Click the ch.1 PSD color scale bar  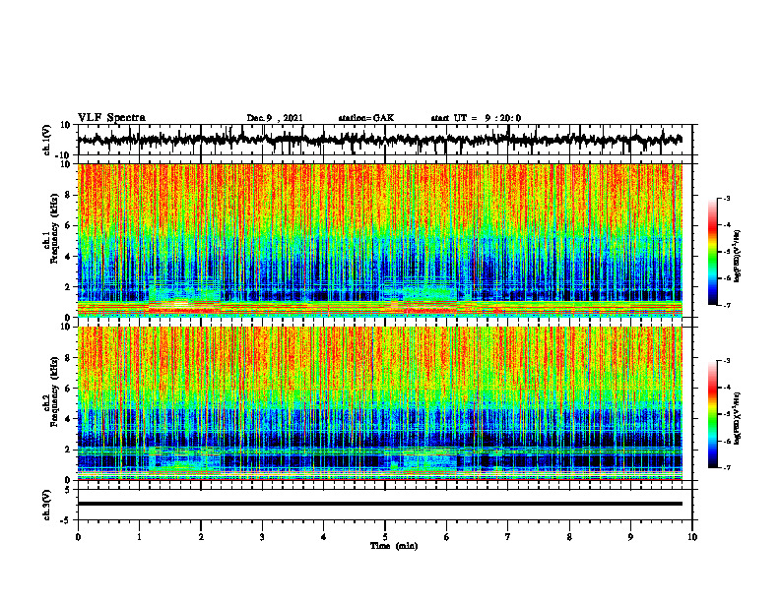click(x=713, y=252)
